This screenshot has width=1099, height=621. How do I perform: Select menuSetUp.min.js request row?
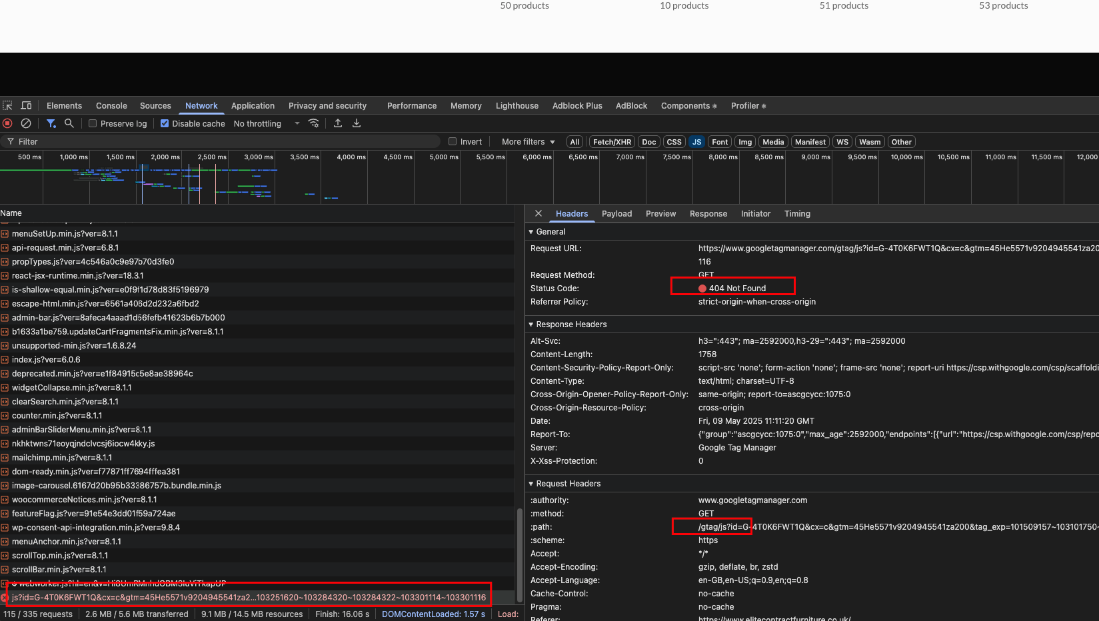pyautogui.click(x=257, y=234)
